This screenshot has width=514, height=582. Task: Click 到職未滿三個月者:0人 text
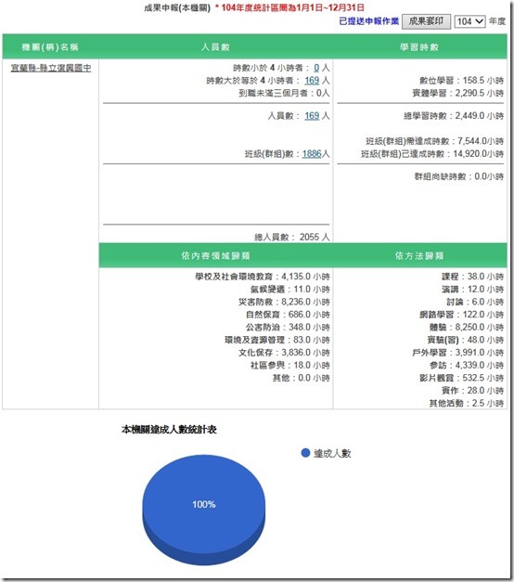pos(284,93)
